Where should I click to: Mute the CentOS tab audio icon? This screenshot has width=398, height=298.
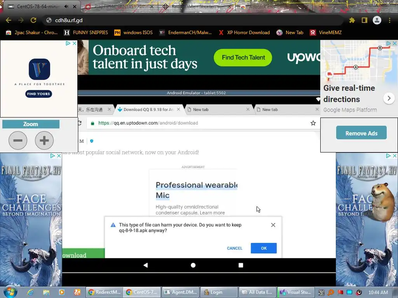tap(66, 7)
